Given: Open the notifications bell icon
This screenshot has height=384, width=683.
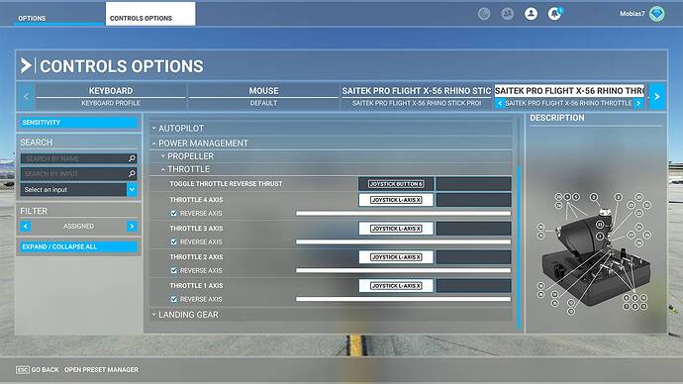Looking at the screenshot, I should [554, 14].
